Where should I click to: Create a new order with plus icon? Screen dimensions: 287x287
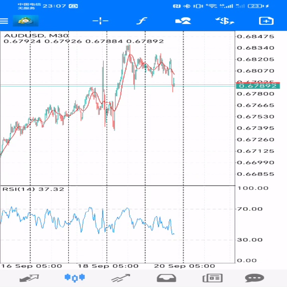pos(266,21)
